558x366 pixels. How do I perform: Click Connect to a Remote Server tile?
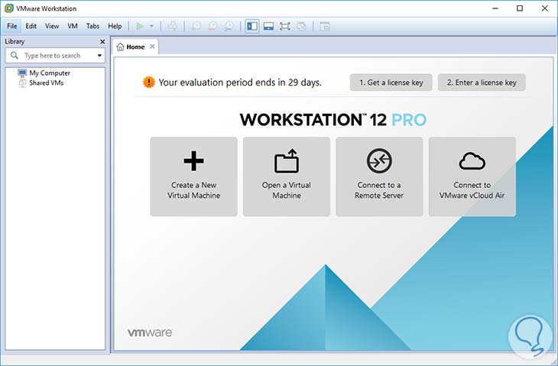[x=379, y=177]
